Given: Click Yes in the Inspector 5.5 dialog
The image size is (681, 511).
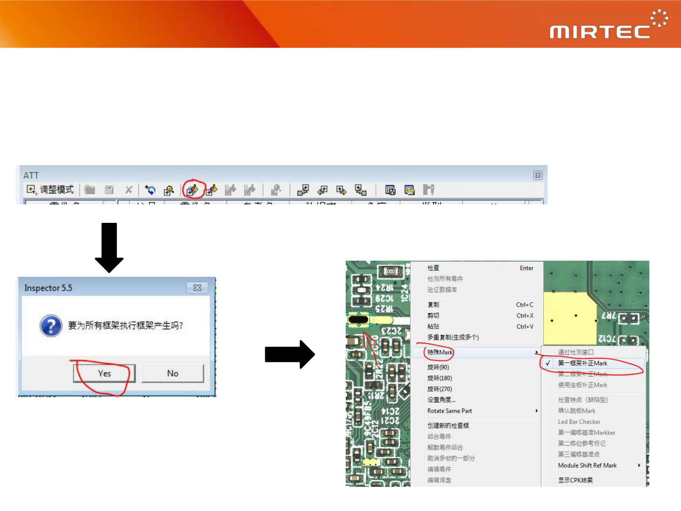Looking at the screenshot, I should tap(105, 373).
